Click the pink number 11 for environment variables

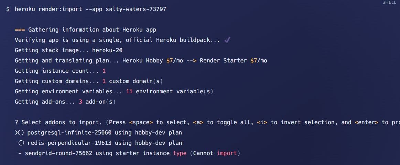coord(129,92)
